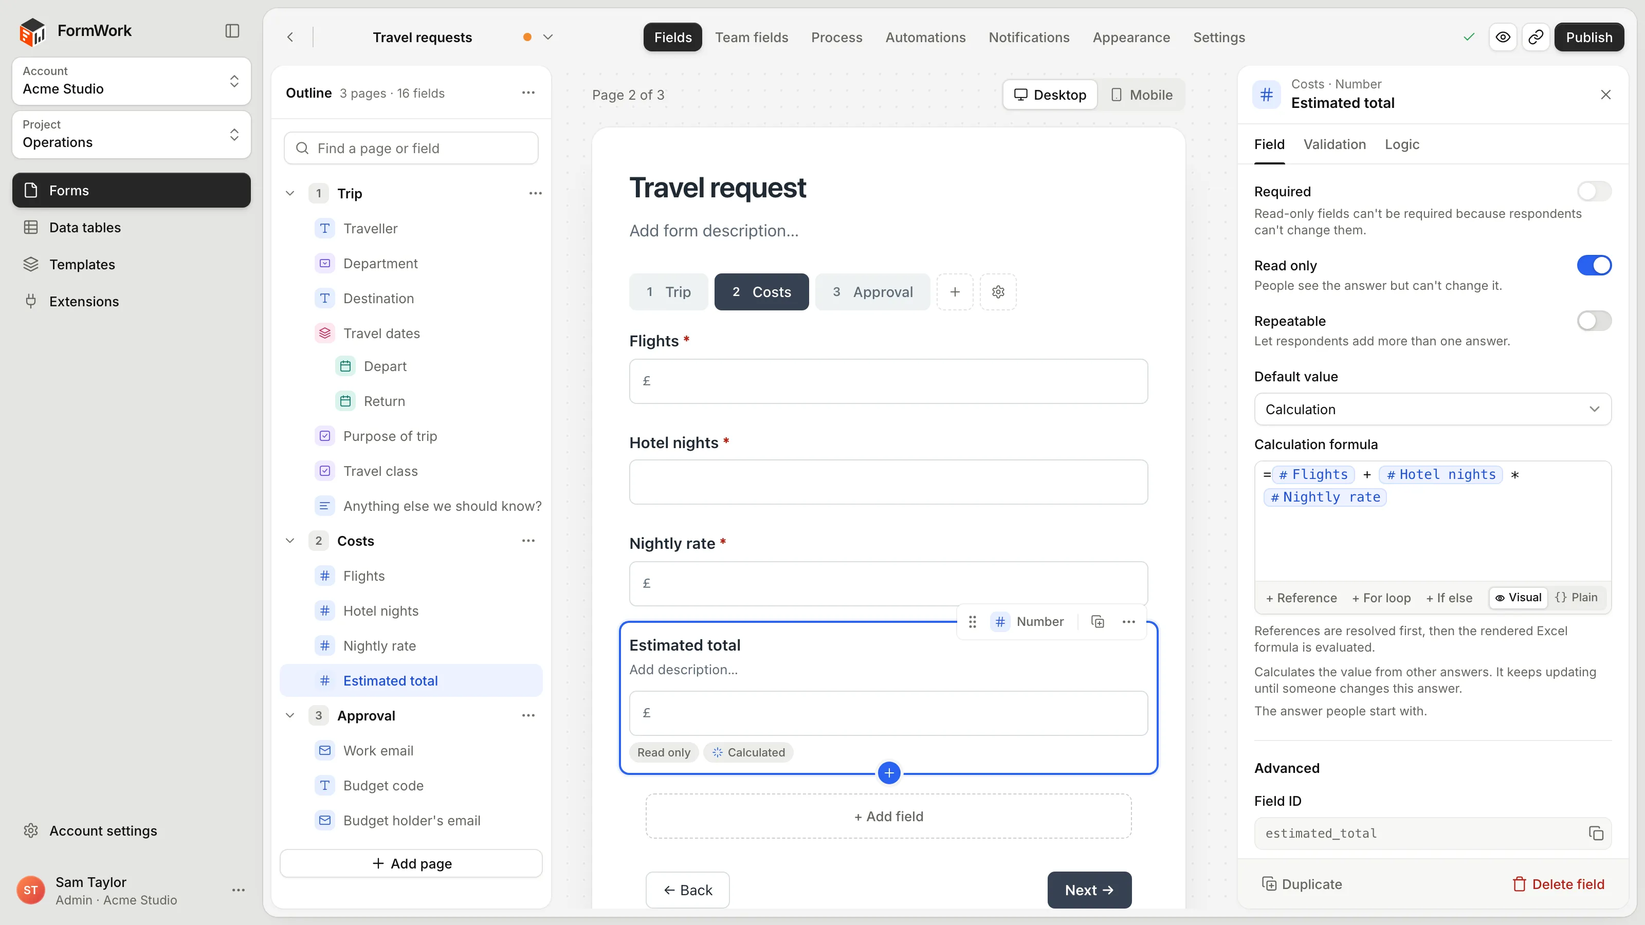
Task: Open the Outline more options menu
Action: coord(528,92)
